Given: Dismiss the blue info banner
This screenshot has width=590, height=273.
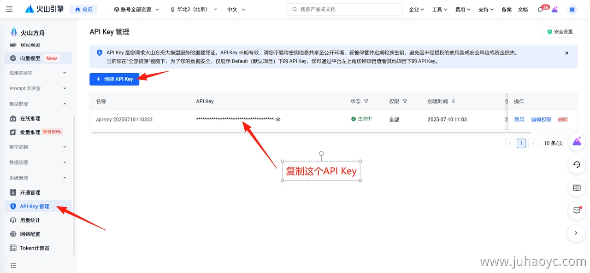Looking at the screenshot, I should point(567,53).
